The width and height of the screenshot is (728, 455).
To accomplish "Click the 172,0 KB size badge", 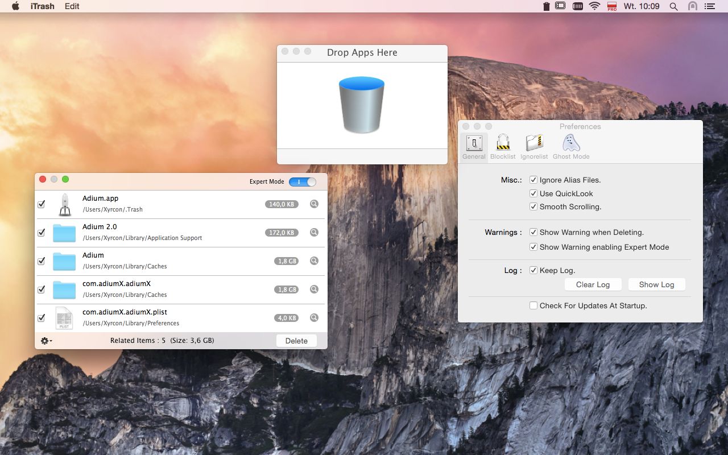I will [x=282, y=233].
